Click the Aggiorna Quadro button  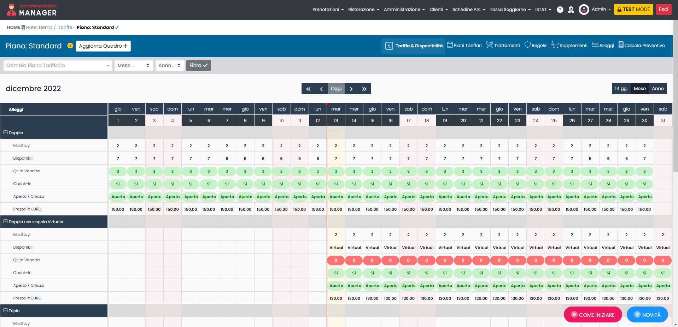[x=103, y=46]
